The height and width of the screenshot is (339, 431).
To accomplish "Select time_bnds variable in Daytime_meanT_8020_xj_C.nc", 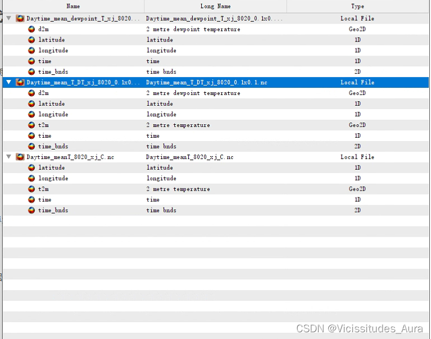I will (x=53, y=210).
